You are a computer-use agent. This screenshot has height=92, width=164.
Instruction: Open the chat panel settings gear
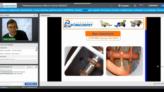point(36,67)
